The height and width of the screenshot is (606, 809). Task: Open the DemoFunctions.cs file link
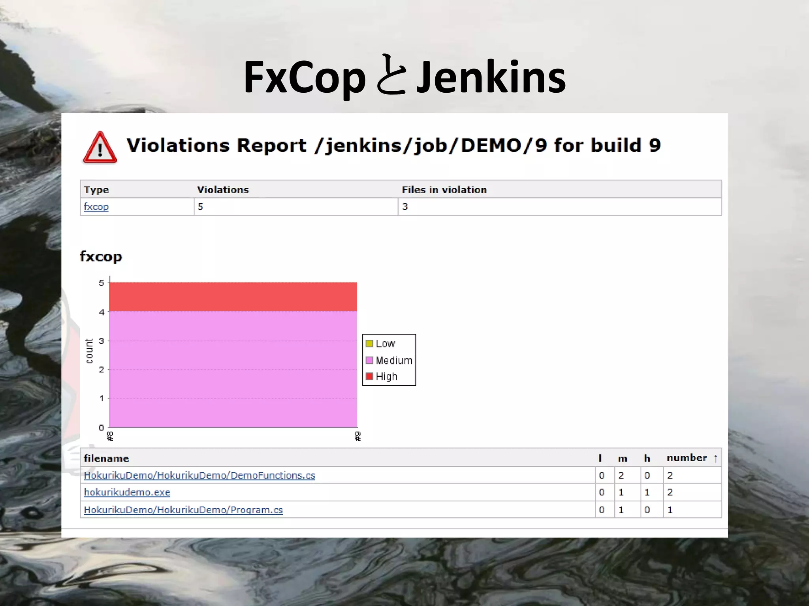pos(199,475)
